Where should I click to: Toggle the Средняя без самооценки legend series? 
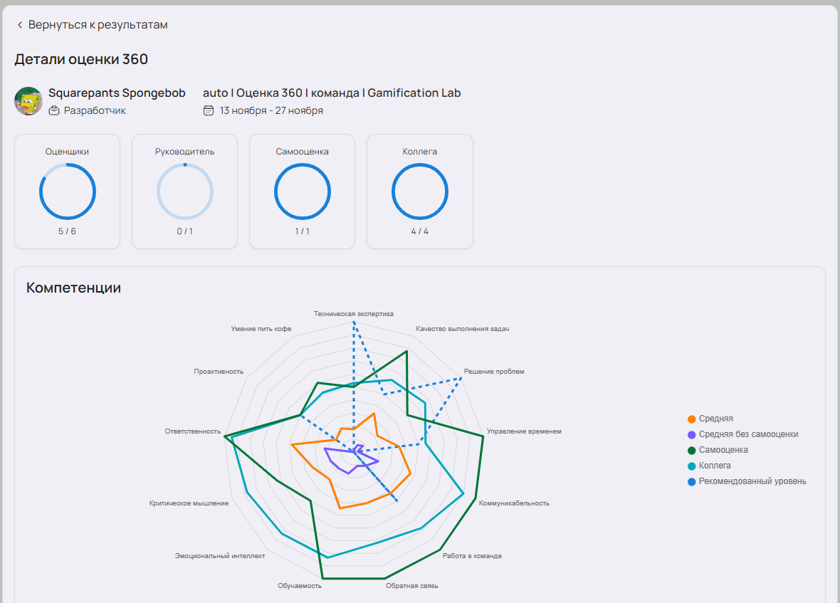pyautogui.click(x=748, y=434)
